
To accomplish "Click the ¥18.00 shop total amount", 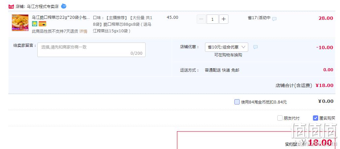I will (x=324, y=85).
